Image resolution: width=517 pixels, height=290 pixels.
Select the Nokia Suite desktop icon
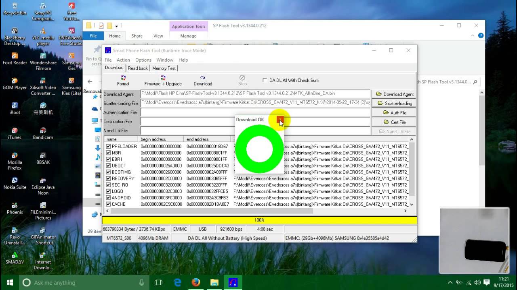[x=15, y=184]
